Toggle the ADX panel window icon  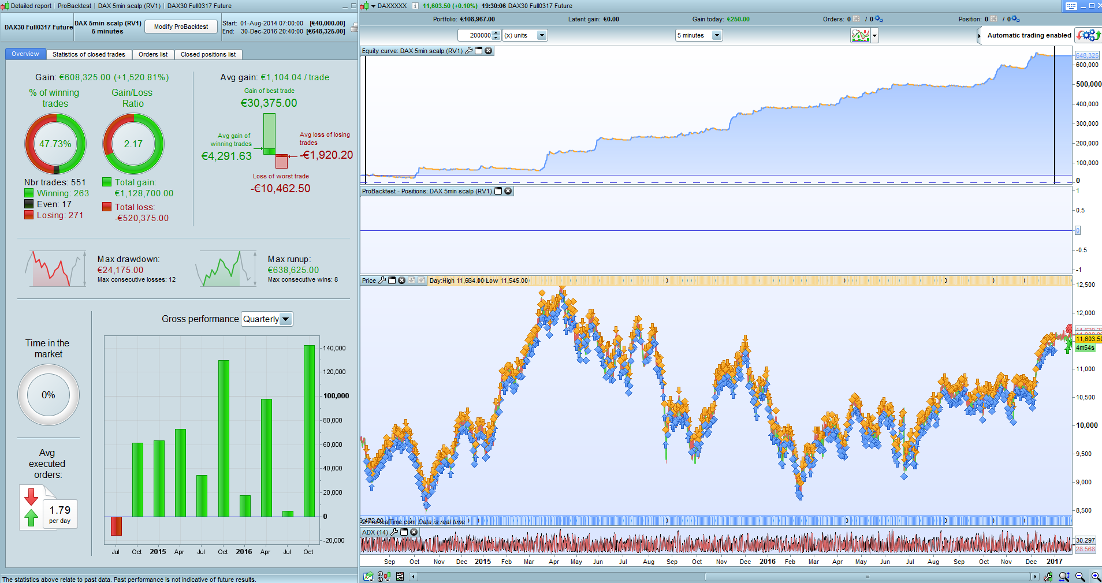point(404,532)
